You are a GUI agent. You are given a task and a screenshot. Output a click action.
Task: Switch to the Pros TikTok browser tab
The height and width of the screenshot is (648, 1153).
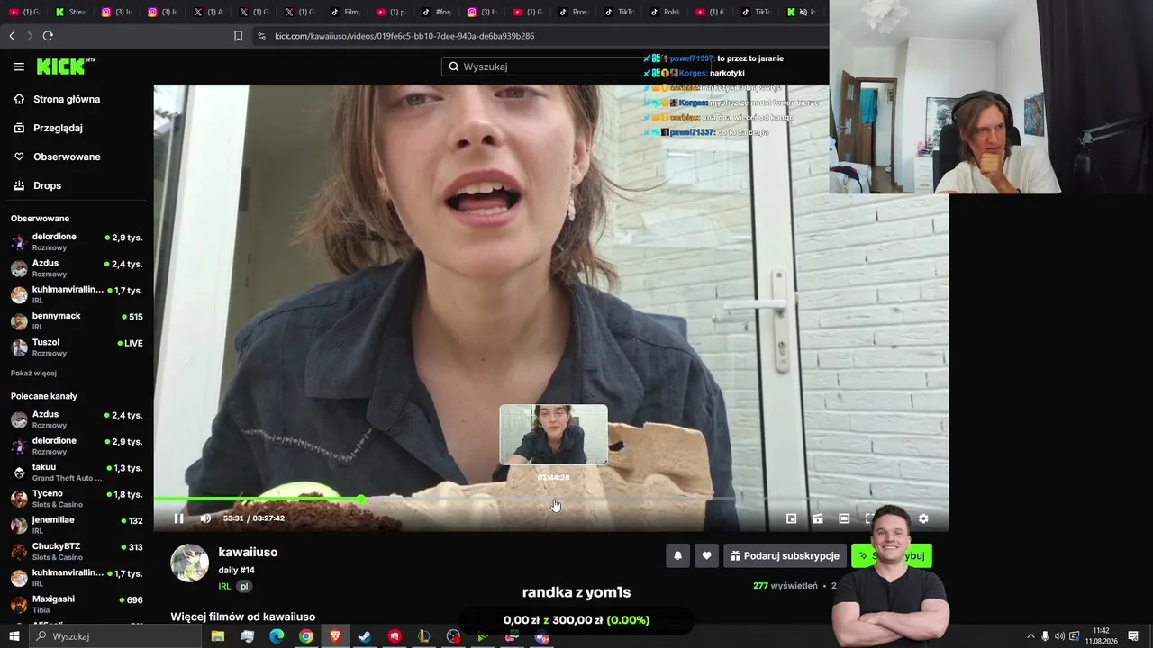574,12
